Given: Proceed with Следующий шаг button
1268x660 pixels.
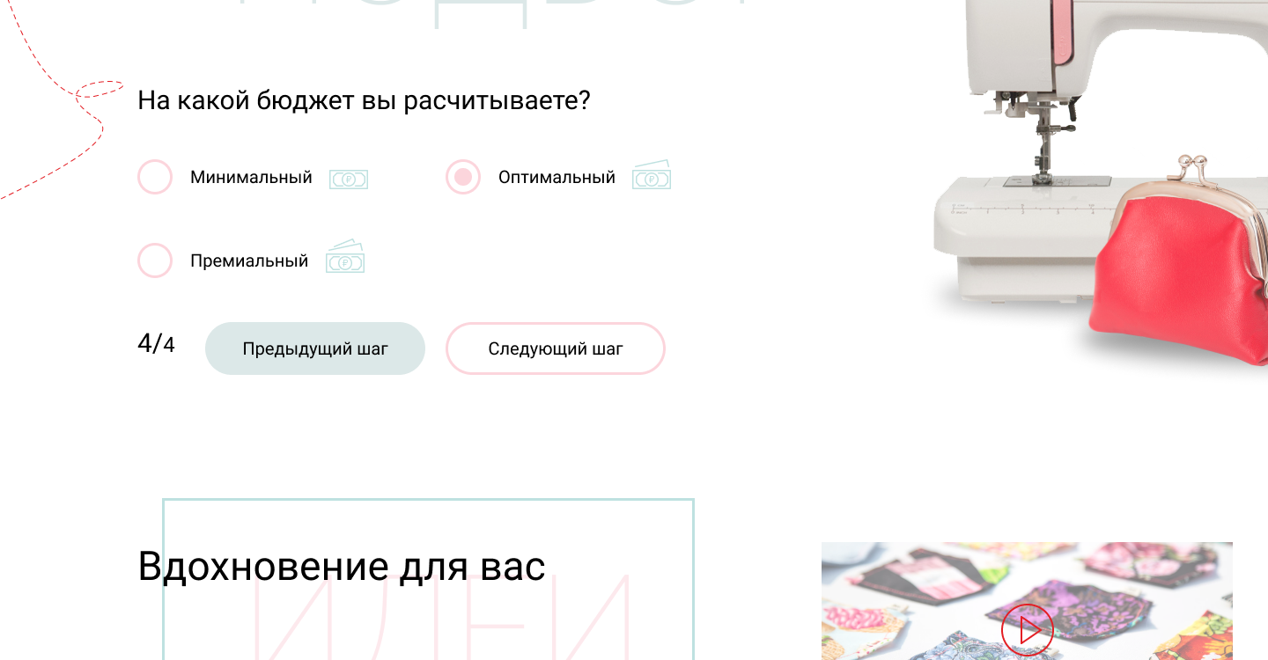Looking at the screenshot, I should tap(556, 348).
